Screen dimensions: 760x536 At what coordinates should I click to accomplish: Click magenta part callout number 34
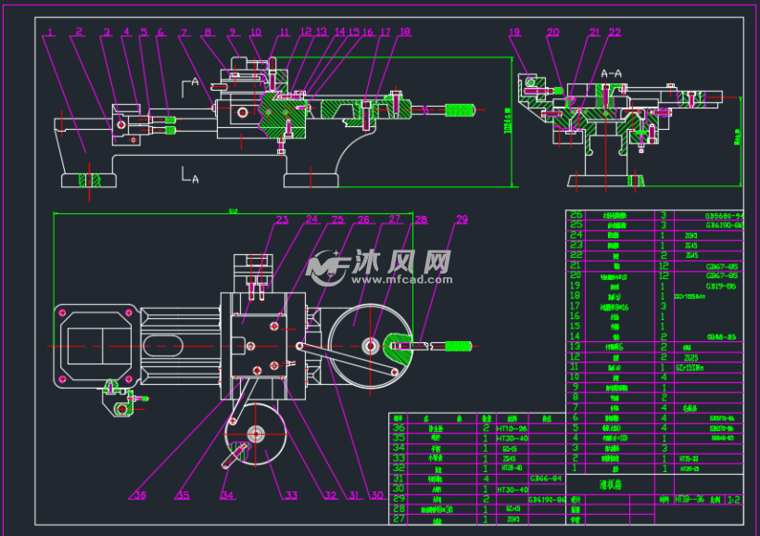click(x=227, y=495)
